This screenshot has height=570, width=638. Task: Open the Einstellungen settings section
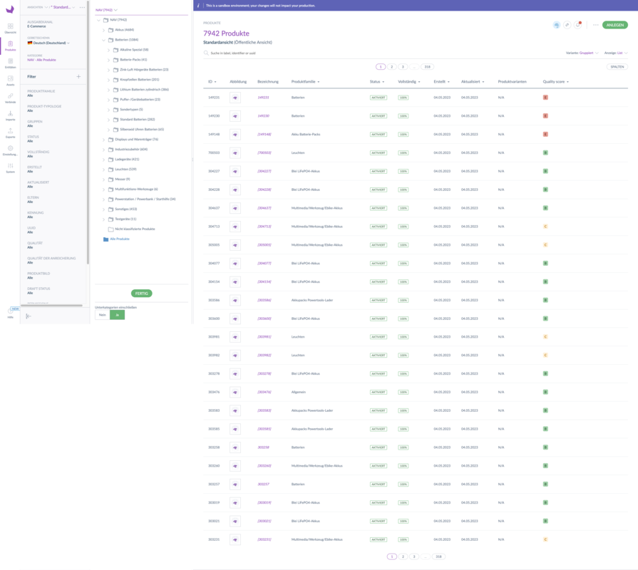pos(10,150)
